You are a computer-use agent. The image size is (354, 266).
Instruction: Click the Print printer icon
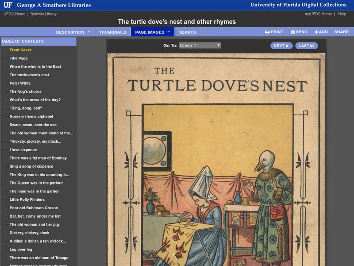(267, 32)
